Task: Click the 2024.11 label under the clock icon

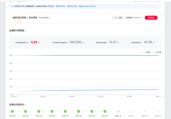Action: (118, 116)
